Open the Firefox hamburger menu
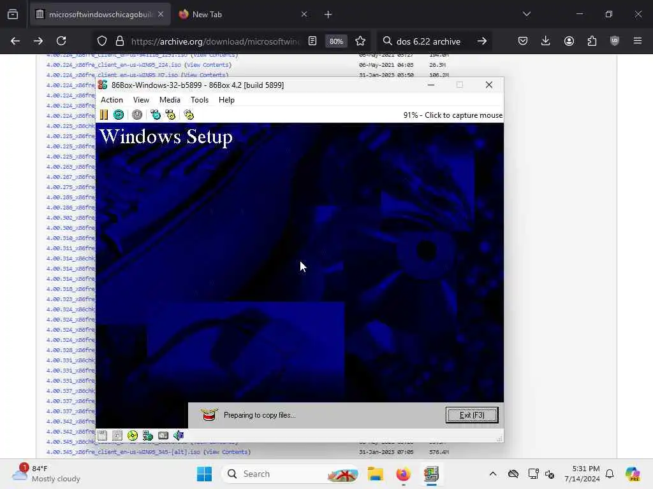Image resolution: width=653 pixels, height=489 pixels. [638, 41]
